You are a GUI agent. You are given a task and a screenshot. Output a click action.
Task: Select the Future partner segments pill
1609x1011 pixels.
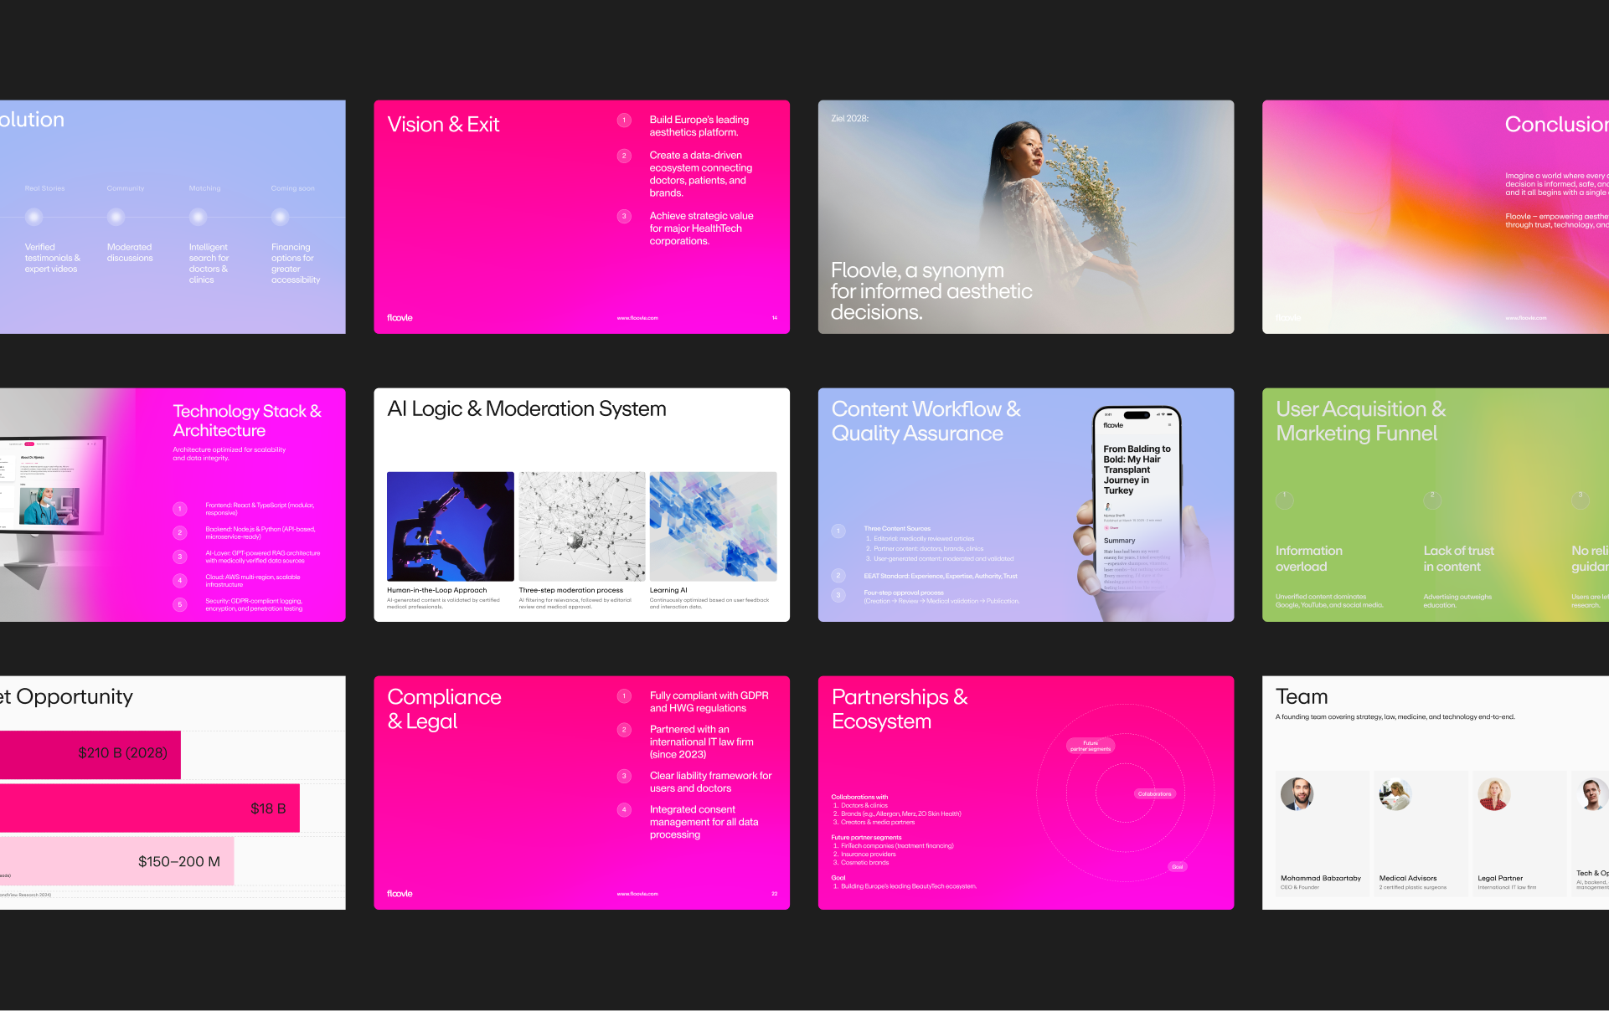[x=1091, y=746]
